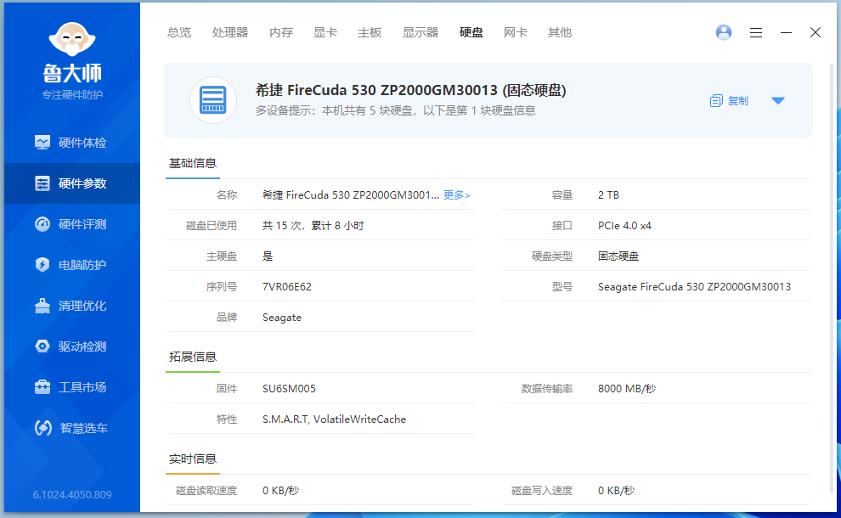Switch to the 网卡 tab
Viewport: 841px width, 518px height.
click(x=516, y=33)
